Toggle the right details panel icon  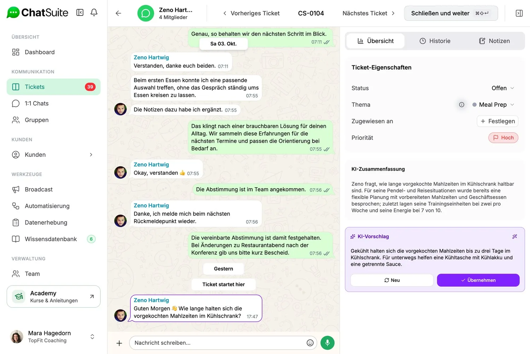pyautogui.click(x=519, y=13)
